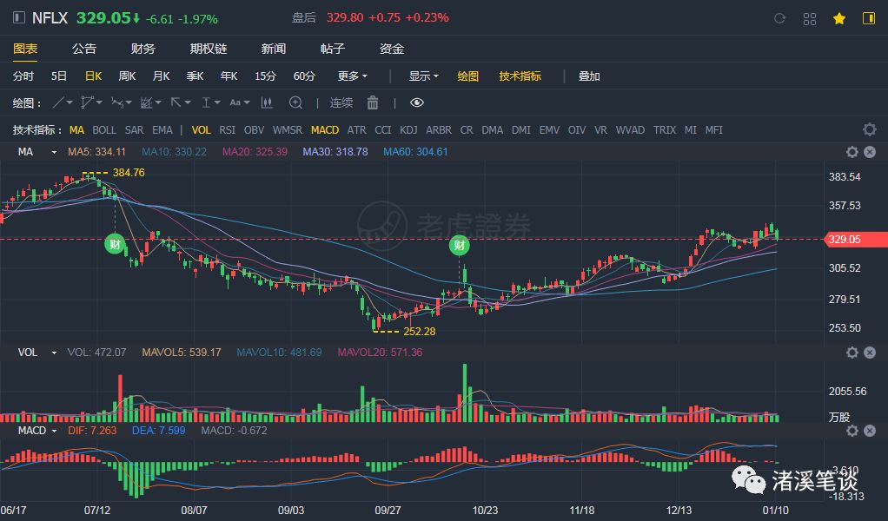Delete drawings with the trash icon

(x=373, y=103)
